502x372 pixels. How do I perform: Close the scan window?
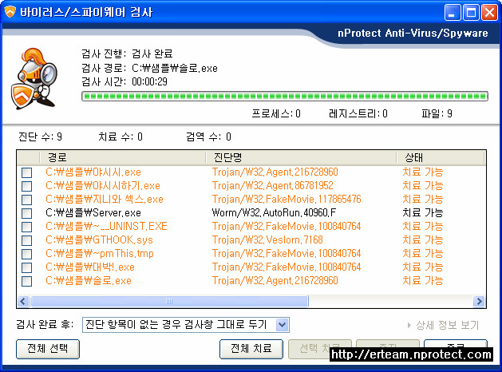tap(490, 13)
